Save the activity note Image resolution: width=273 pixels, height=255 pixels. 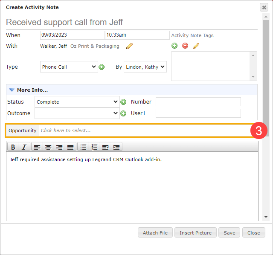(x=229, y=232)
